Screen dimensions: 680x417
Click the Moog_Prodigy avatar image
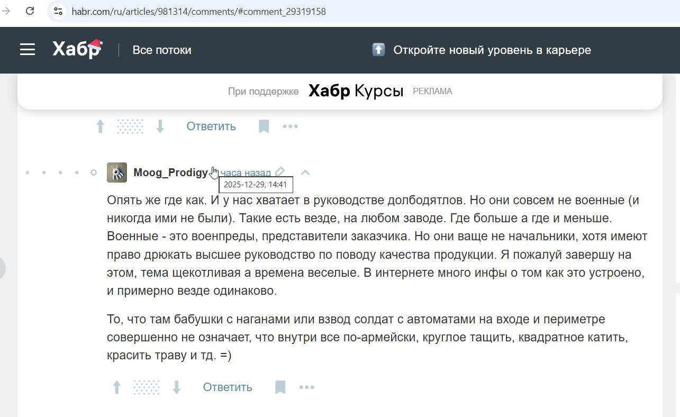click(116, 172)
